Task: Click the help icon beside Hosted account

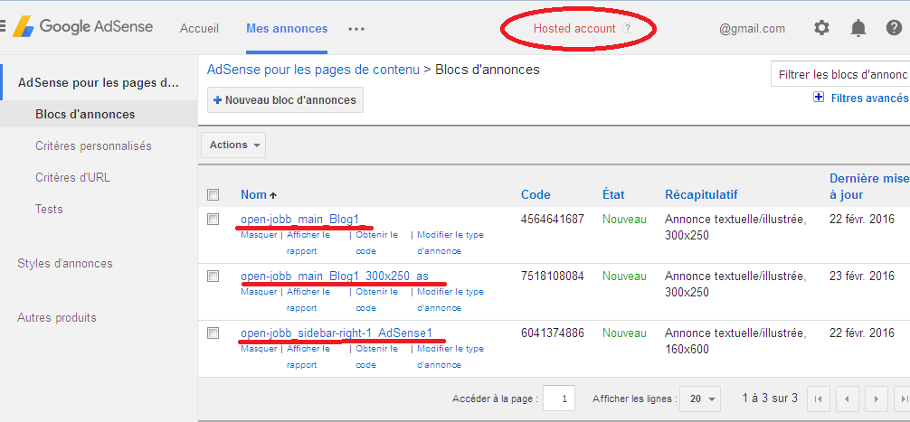Action: click(x=627, y=28)
